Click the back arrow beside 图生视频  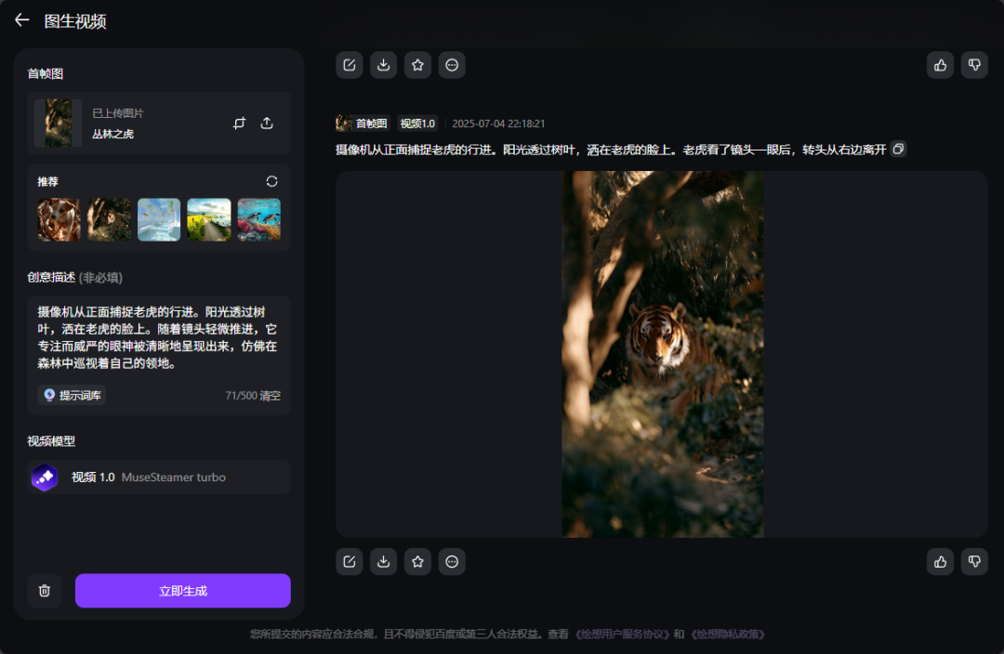[21, 20]
